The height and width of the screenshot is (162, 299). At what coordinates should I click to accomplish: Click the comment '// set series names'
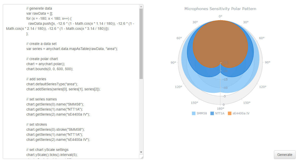pos(42,99)
